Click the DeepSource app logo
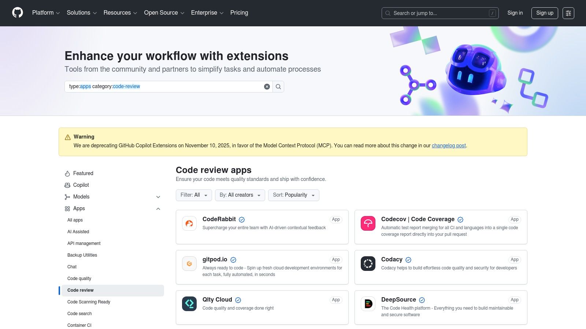Screen dimensions: 586x329 pyautogui.click(x=368, y=304)
